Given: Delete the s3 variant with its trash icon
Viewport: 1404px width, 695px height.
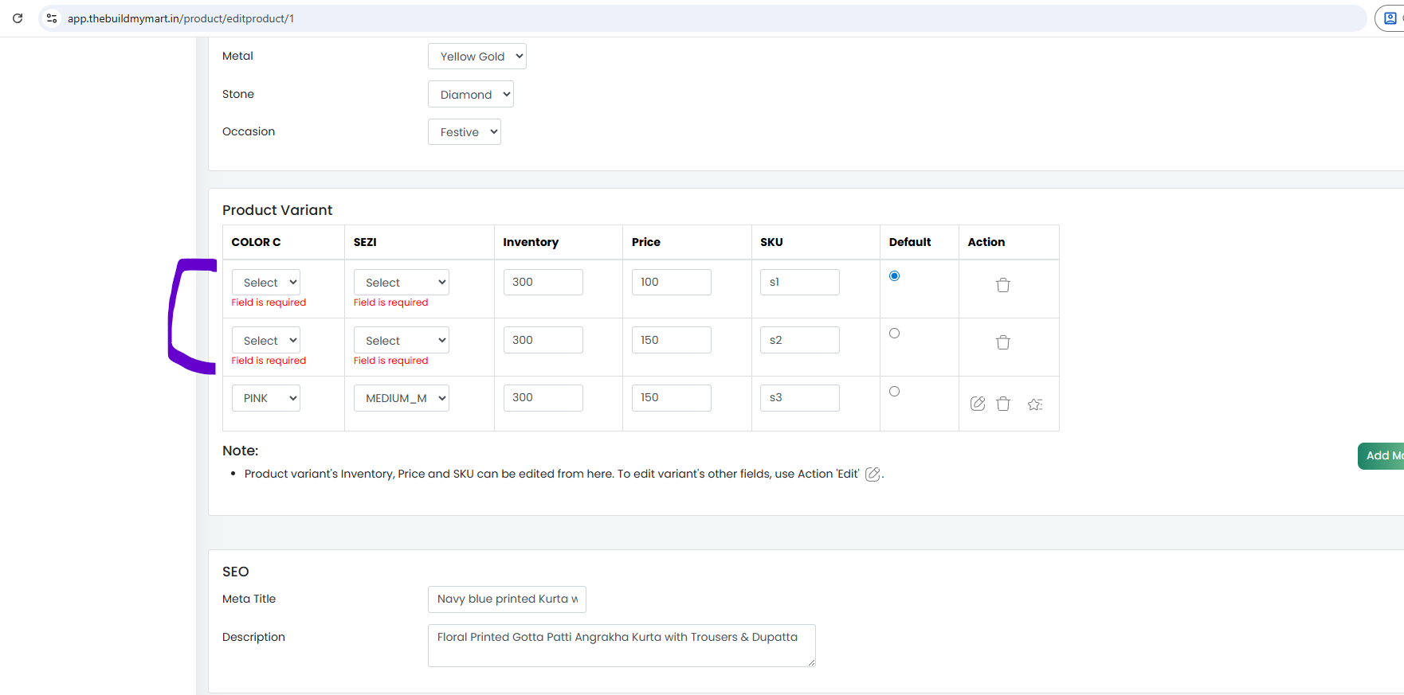Looking at the screenshot, I should tap(1003, 404).
